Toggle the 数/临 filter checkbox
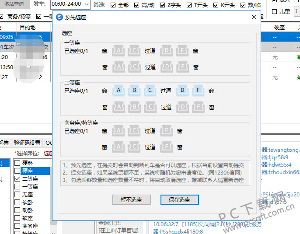This screenshot has width=300, height=234. tap(243, 5)
